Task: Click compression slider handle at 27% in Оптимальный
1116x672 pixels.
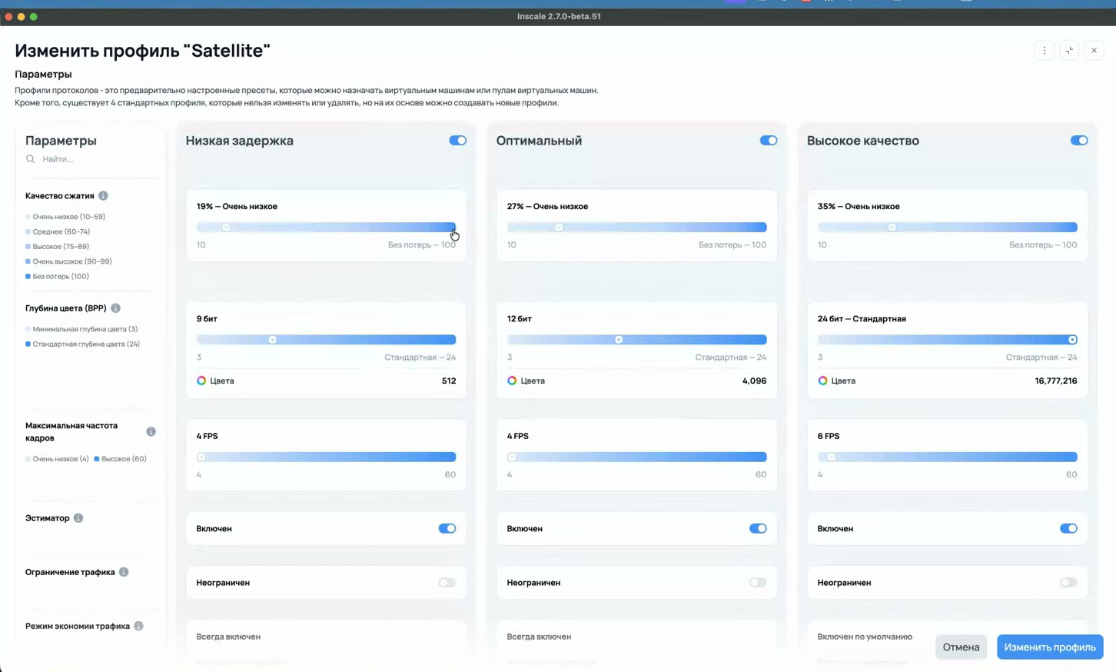Action: (x=560, y=228)
